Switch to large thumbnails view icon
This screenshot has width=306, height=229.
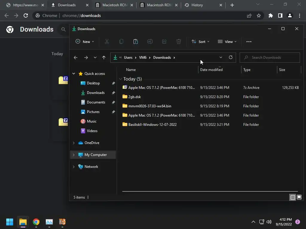[299, 197]
